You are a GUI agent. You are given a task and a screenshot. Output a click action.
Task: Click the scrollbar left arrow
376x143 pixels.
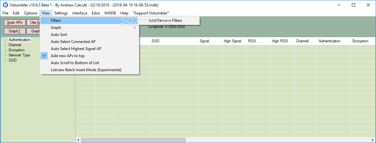(78, 140)
